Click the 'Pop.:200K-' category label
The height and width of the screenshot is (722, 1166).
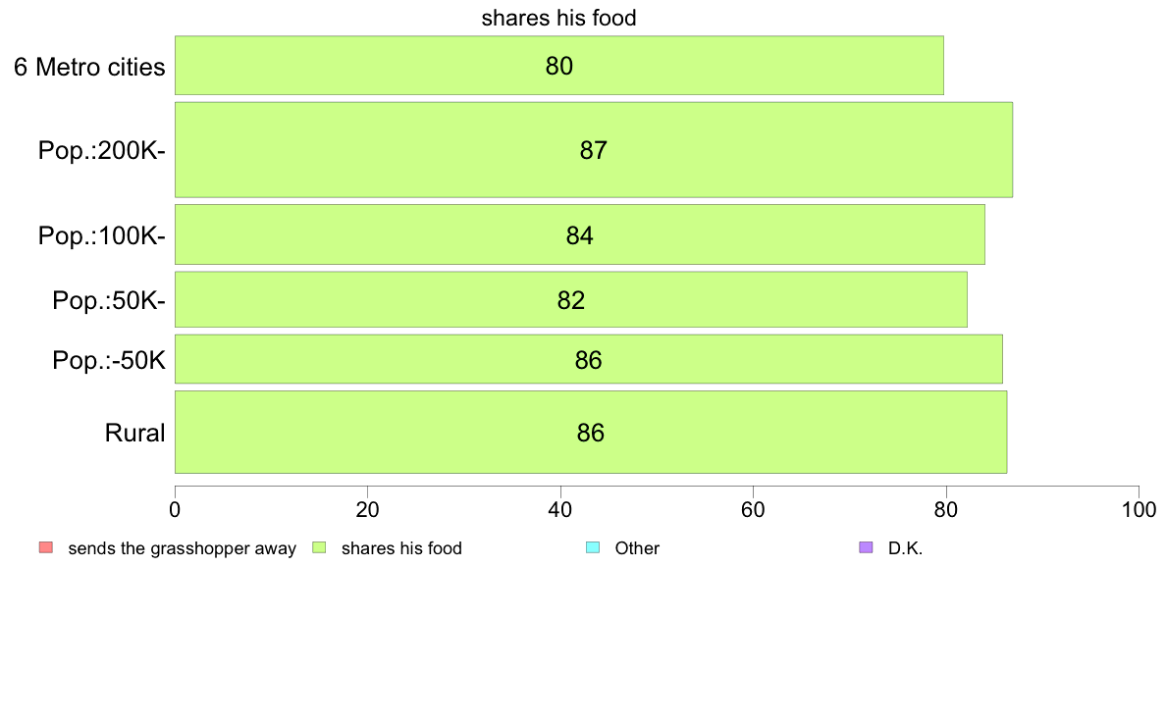[102, 150]
